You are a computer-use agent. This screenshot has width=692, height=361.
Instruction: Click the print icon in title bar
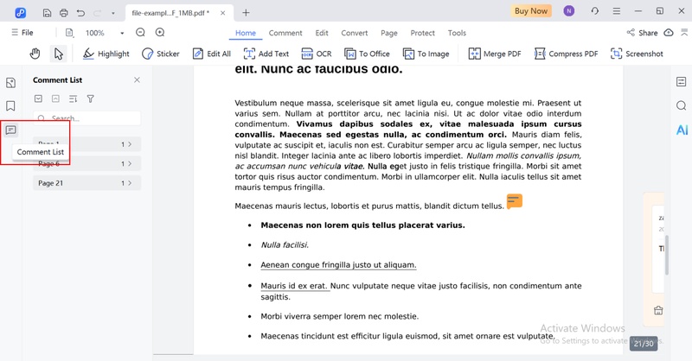[63, 13]
